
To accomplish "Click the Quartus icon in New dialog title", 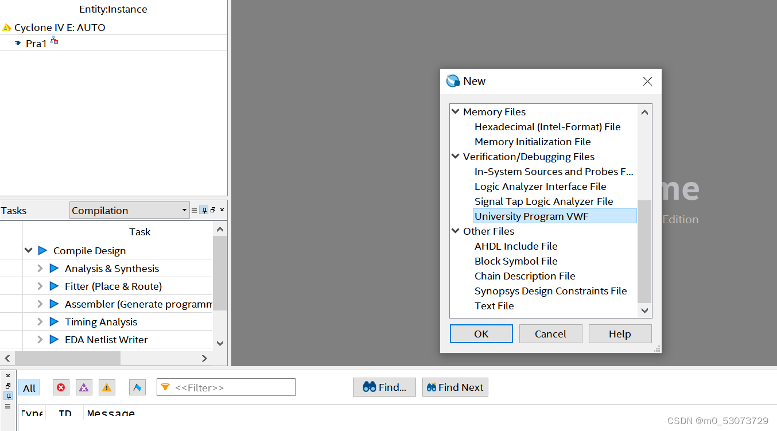I will coord(453,81).
